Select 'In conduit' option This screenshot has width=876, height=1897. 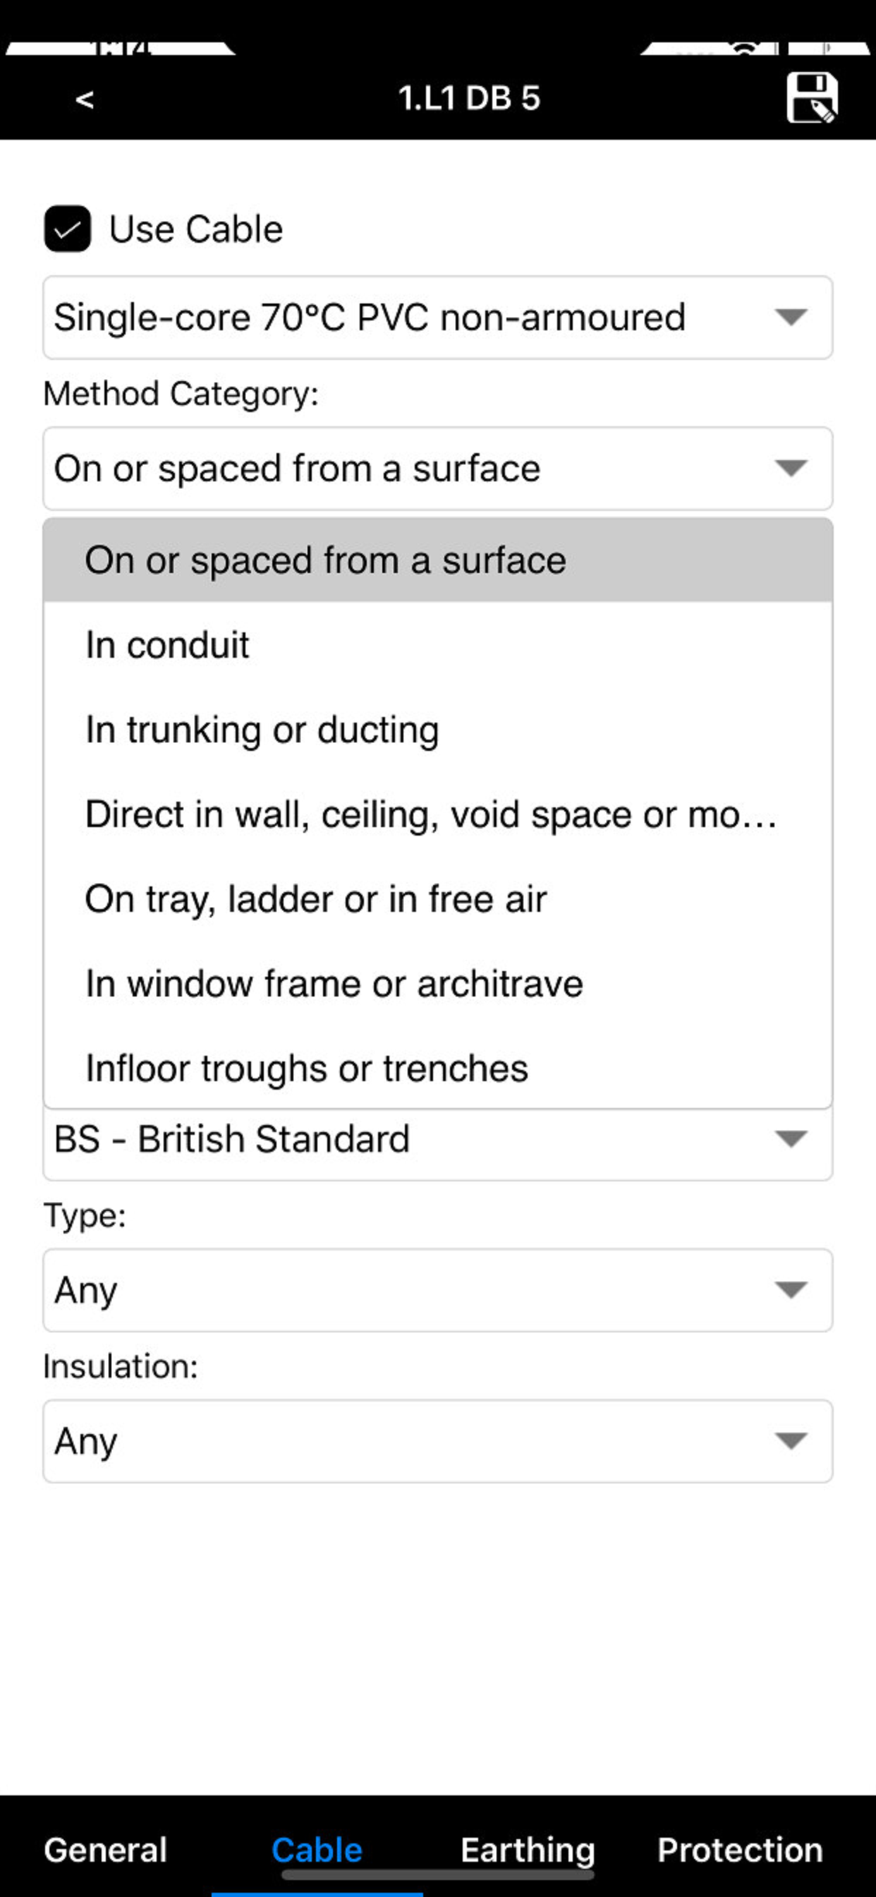tap(438, 644)
